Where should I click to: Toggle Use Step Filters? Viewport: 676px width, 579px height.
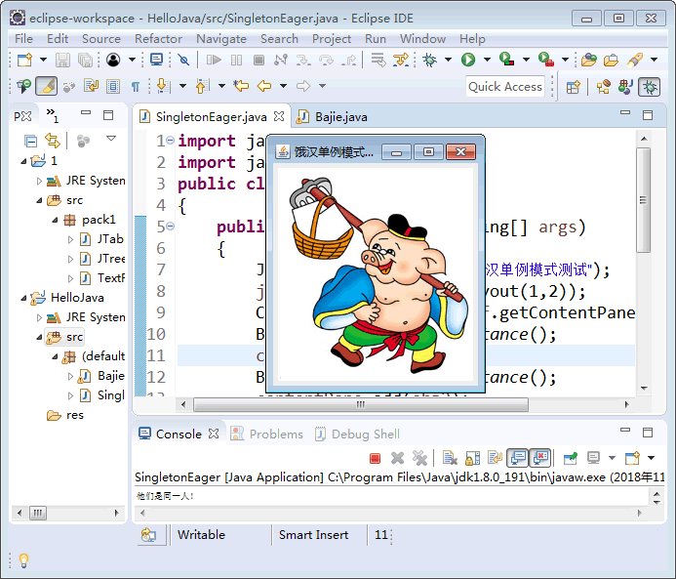pyautogui.click(x=401, y=60)
